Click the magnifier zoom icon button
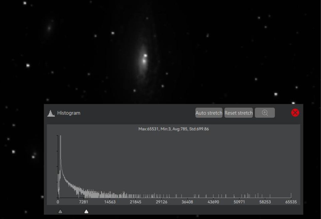321x219 pixels. pyautogui.click(x=265, y=113)
